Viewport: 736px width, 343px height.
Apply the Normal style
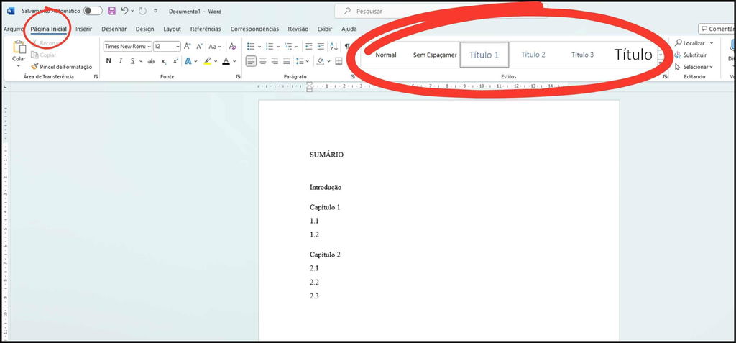click(x=386, y=55)
